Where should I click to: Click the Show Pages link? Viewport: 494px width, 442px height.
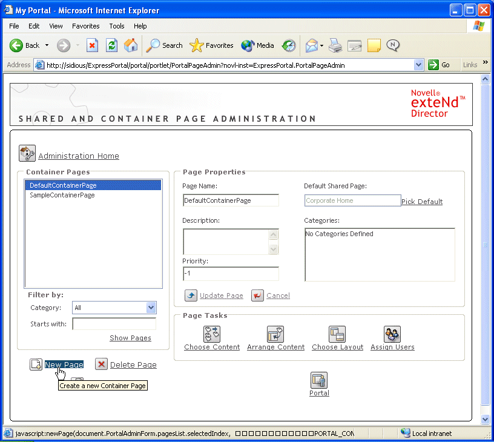(130, 338)
